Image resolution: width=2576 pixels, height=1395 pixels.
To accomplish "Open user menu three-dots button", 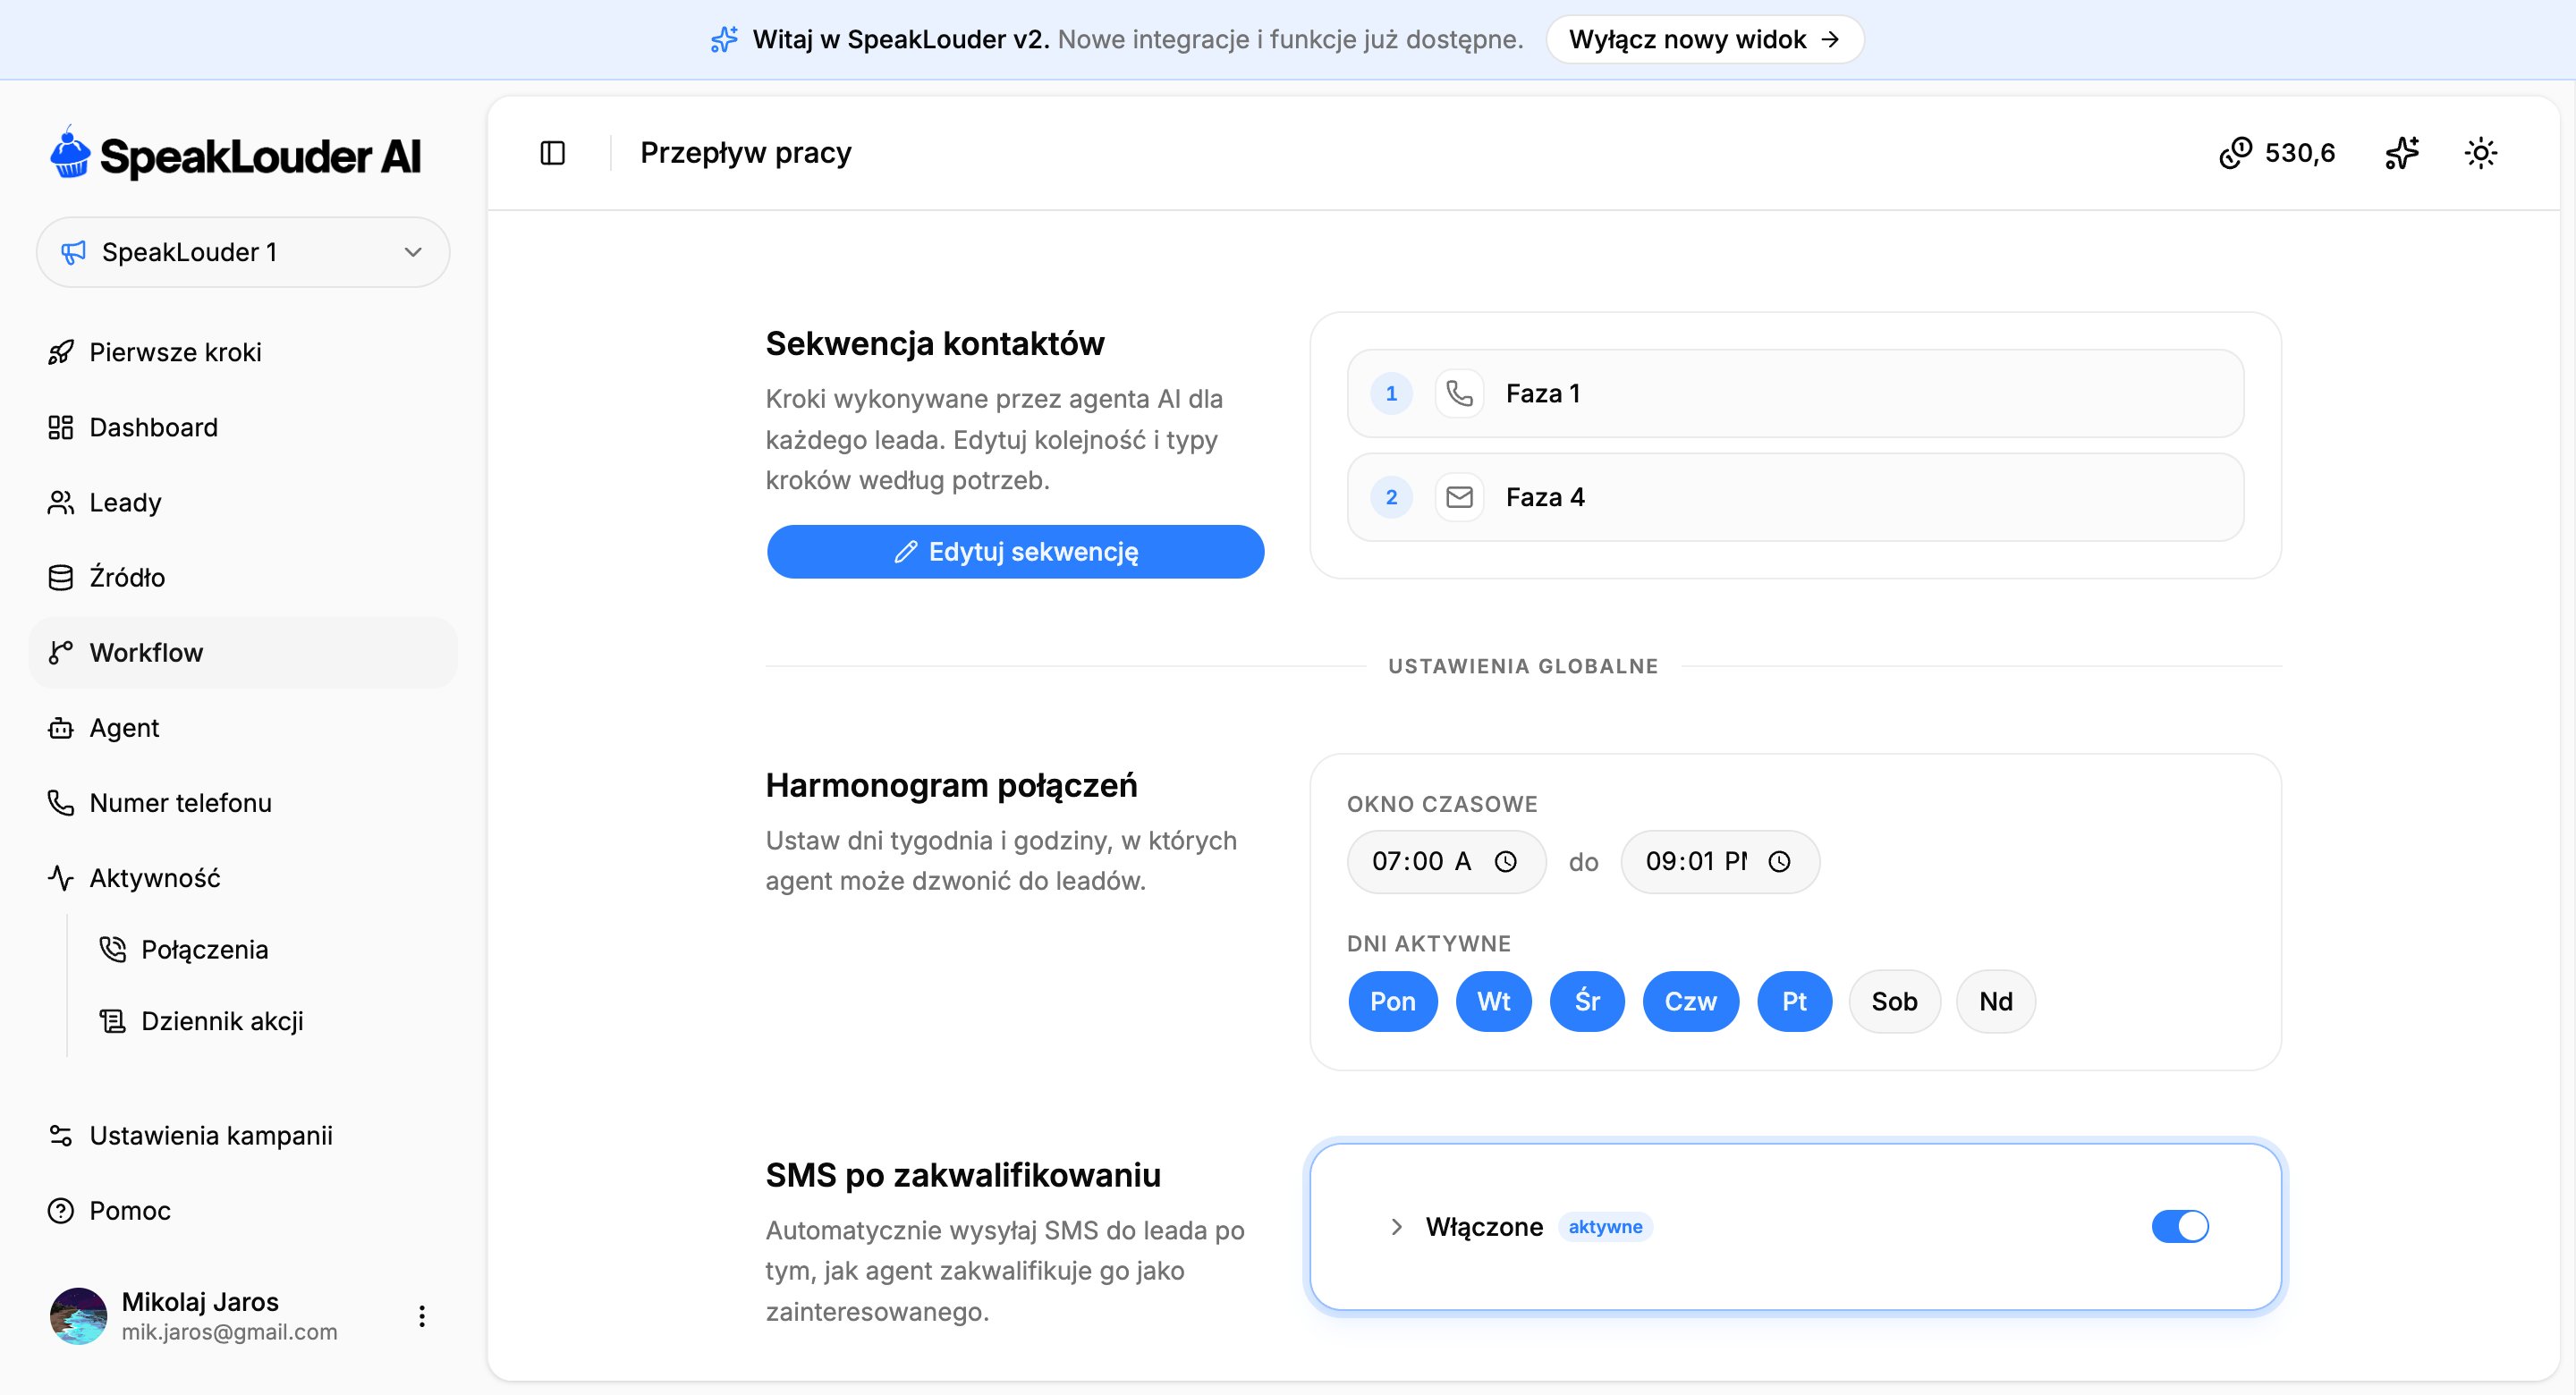I will [x=422, y=1316].
